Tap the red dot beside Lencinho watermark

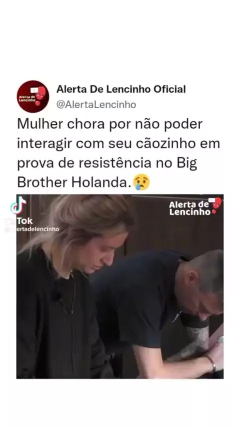click(214, 212)
